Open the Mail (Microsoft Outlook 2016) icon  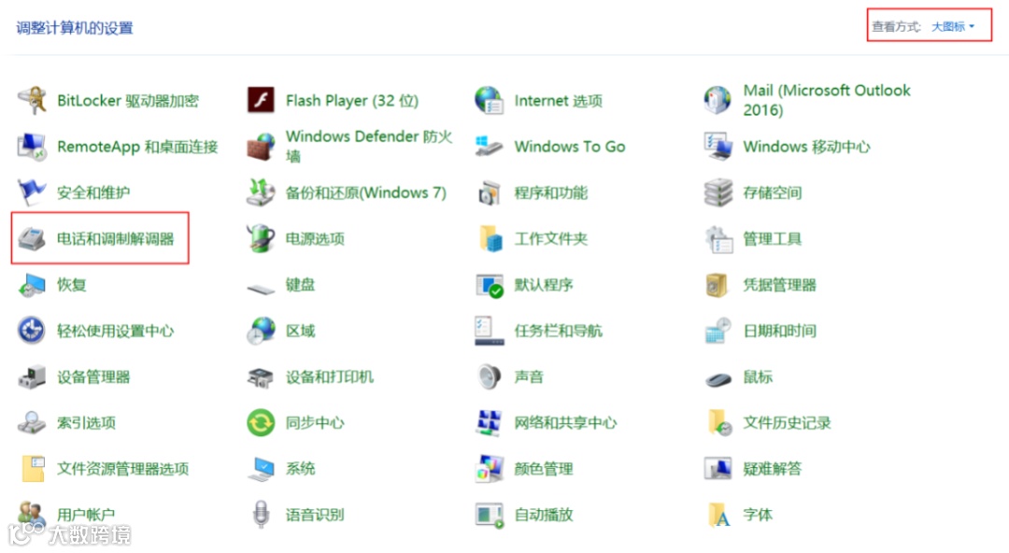(718, 101)
